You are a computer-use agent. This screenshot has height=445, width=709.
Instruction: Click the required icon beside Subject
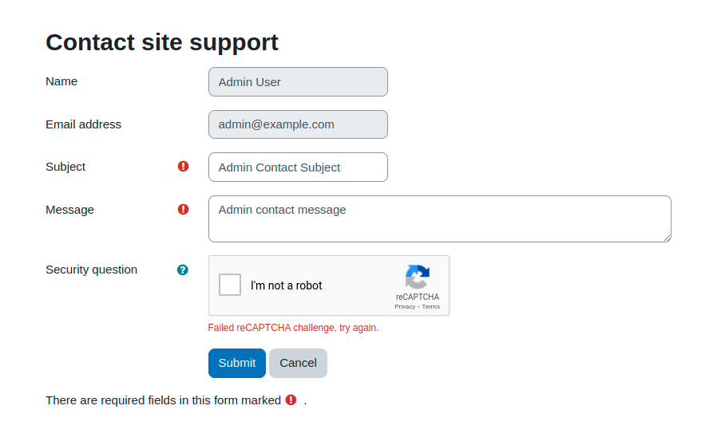point(183,166)
